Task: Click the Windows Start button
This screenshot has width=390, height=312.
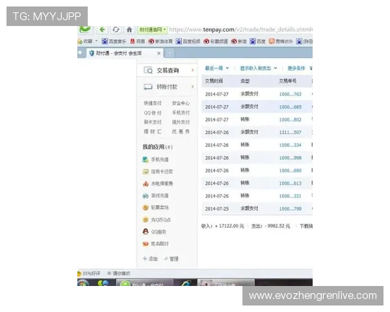Action: coord(83,283)
